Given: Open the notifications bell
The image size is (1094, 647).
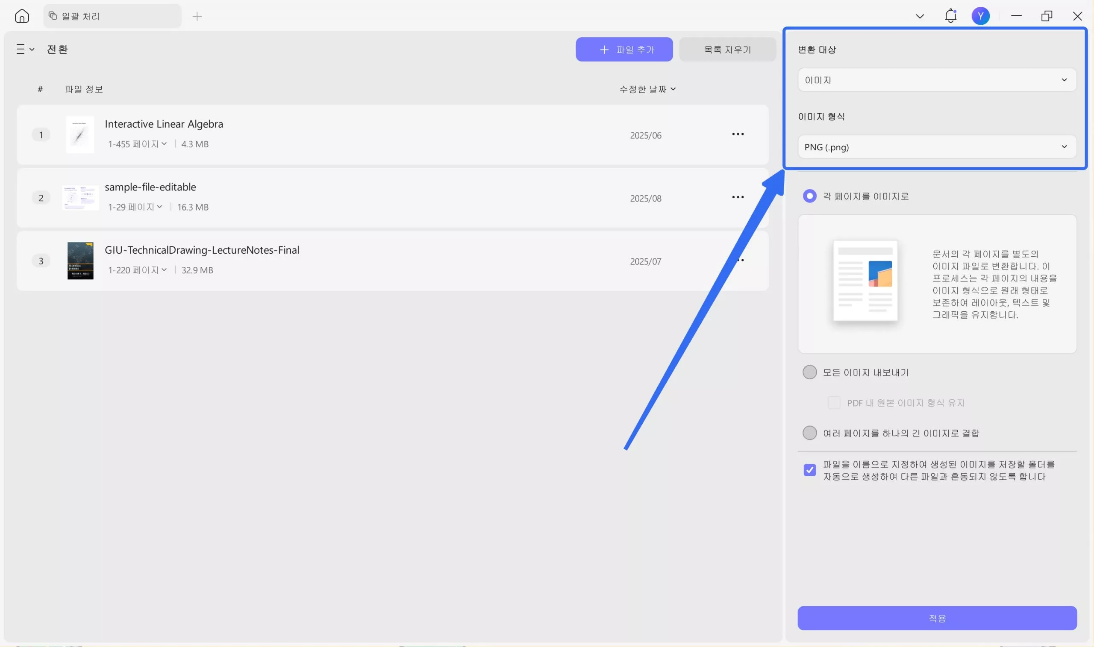Looking at the screenshot, I should click(950, 16).
